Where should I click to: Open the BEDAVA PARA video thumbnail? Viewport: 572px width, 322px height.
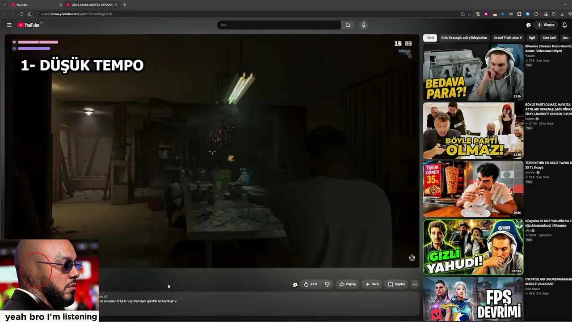click(x=473, y=72)
